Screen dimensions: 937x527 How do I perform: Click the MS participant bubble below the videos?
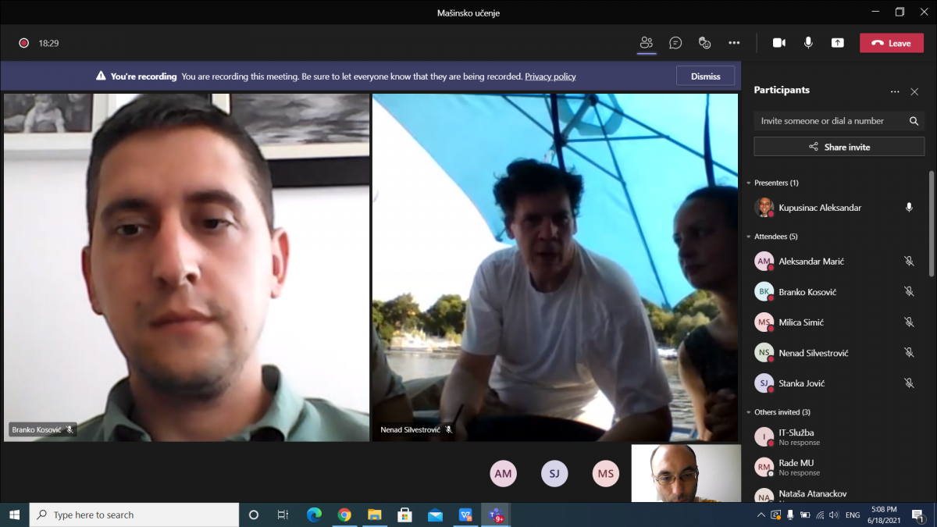point(606,474)
